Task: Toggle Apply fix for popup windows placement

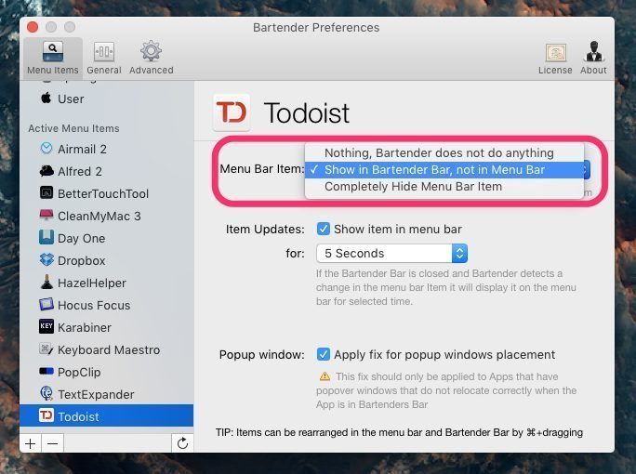Action: click(324, 354)
